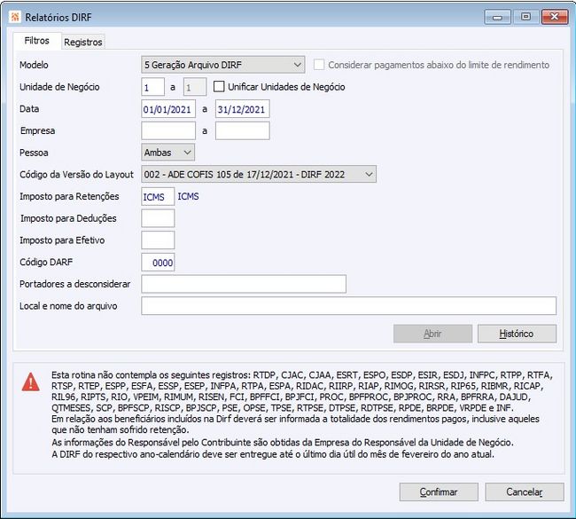The image size is (576, 519).
Task: Click the Imposto para Deduções field
Action: click(158, 218)
